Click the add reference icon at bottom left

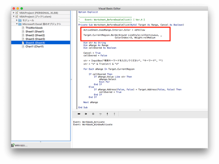pos(13,145)
